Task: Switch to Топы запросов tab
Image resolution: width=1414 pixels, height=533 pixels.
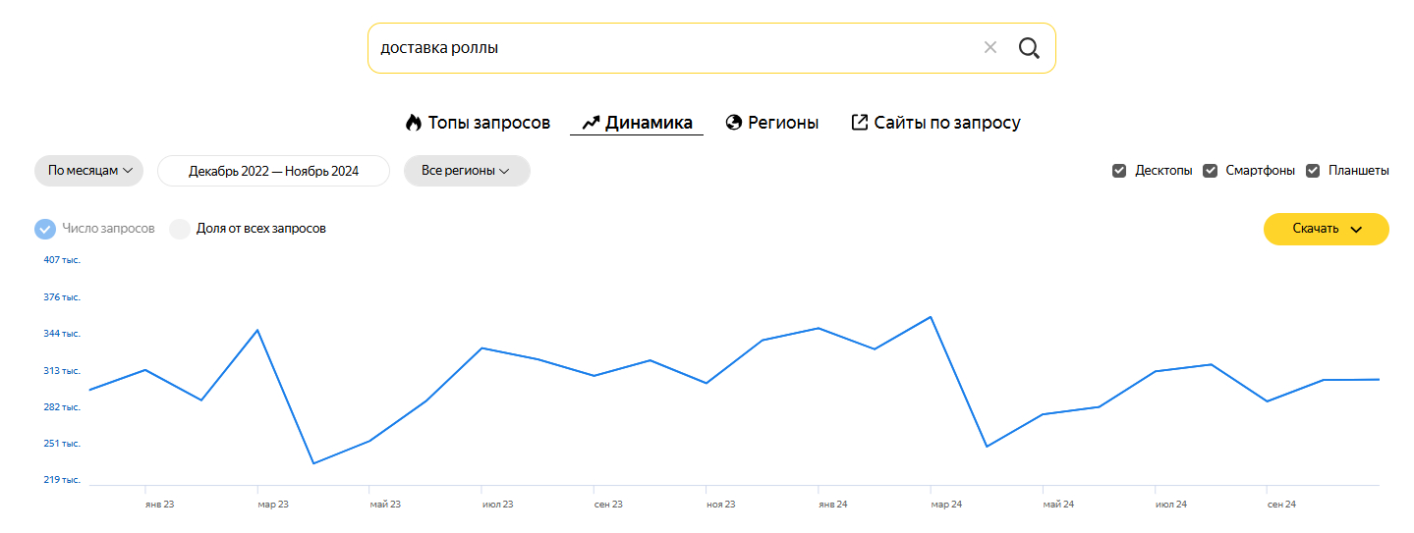Action: click(488, 123)
